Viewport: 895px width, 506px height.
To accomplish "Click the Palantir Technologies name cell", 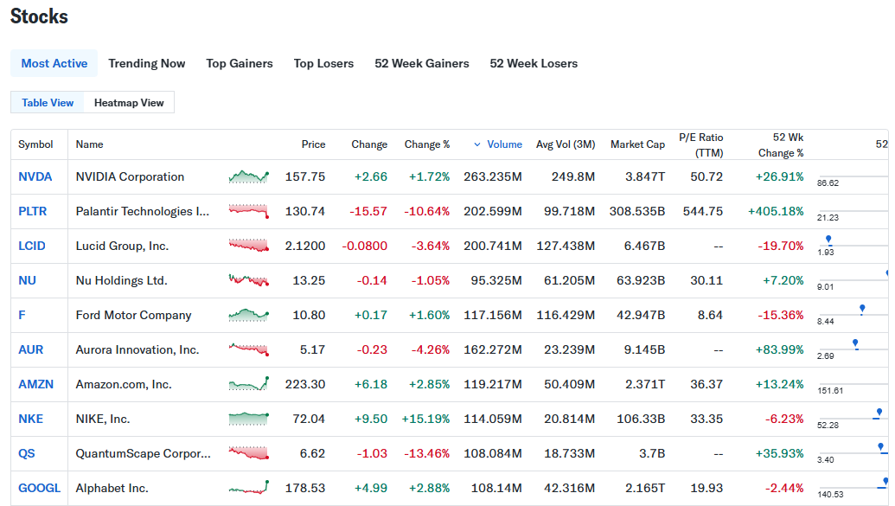I will 143,211.
